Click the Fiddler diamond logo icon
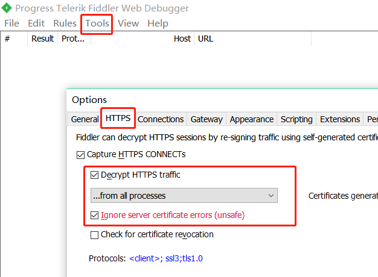378x277 pixels. point(7,8)
